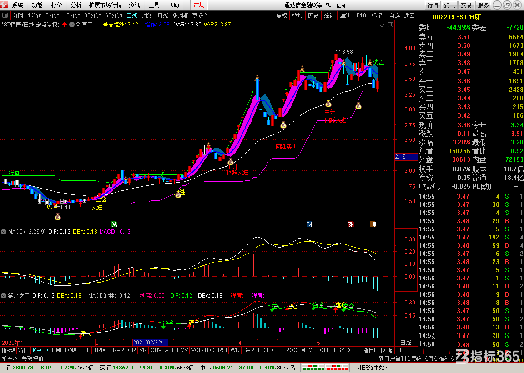Viewport: 524px width, 373px height.
Task: Select the 月线 monthly period
Action: (x=163, y=15)
